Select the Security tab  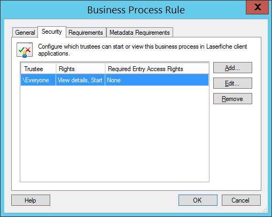click(x=52, y=32)
